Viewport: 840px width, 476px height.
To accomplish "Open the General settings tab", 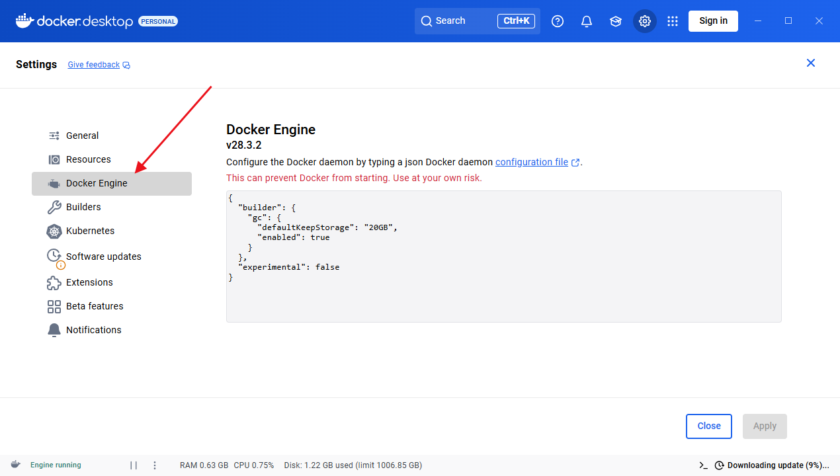I will pos(112,136).
